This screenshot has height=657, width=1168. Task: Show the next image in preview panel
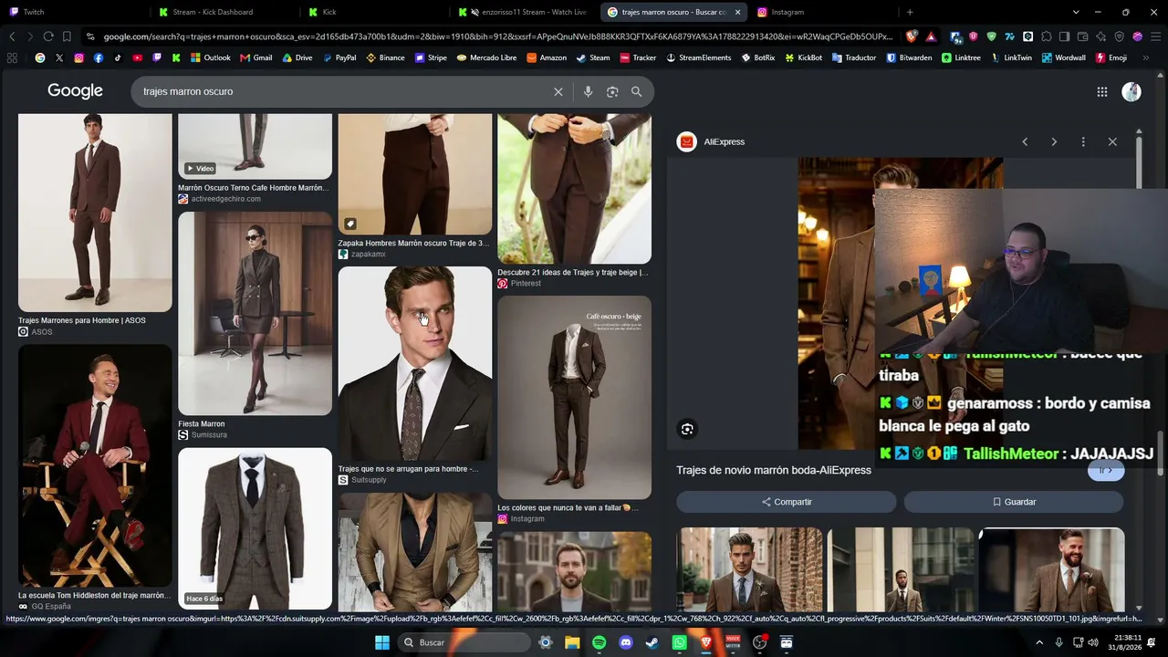1054,141
